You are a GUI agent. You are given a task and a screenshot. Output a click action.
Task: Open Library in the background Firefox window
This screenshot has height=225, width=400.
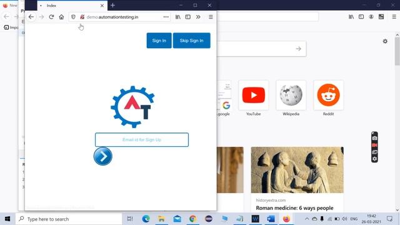click(351, 17)
